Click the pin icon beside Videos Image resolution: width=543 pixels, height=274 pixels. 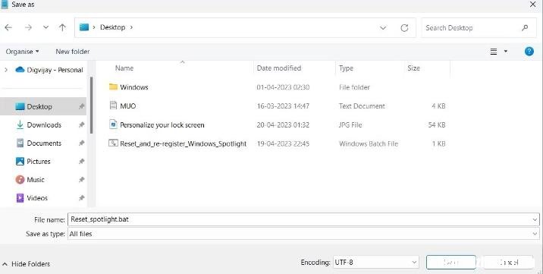[81, 198]
